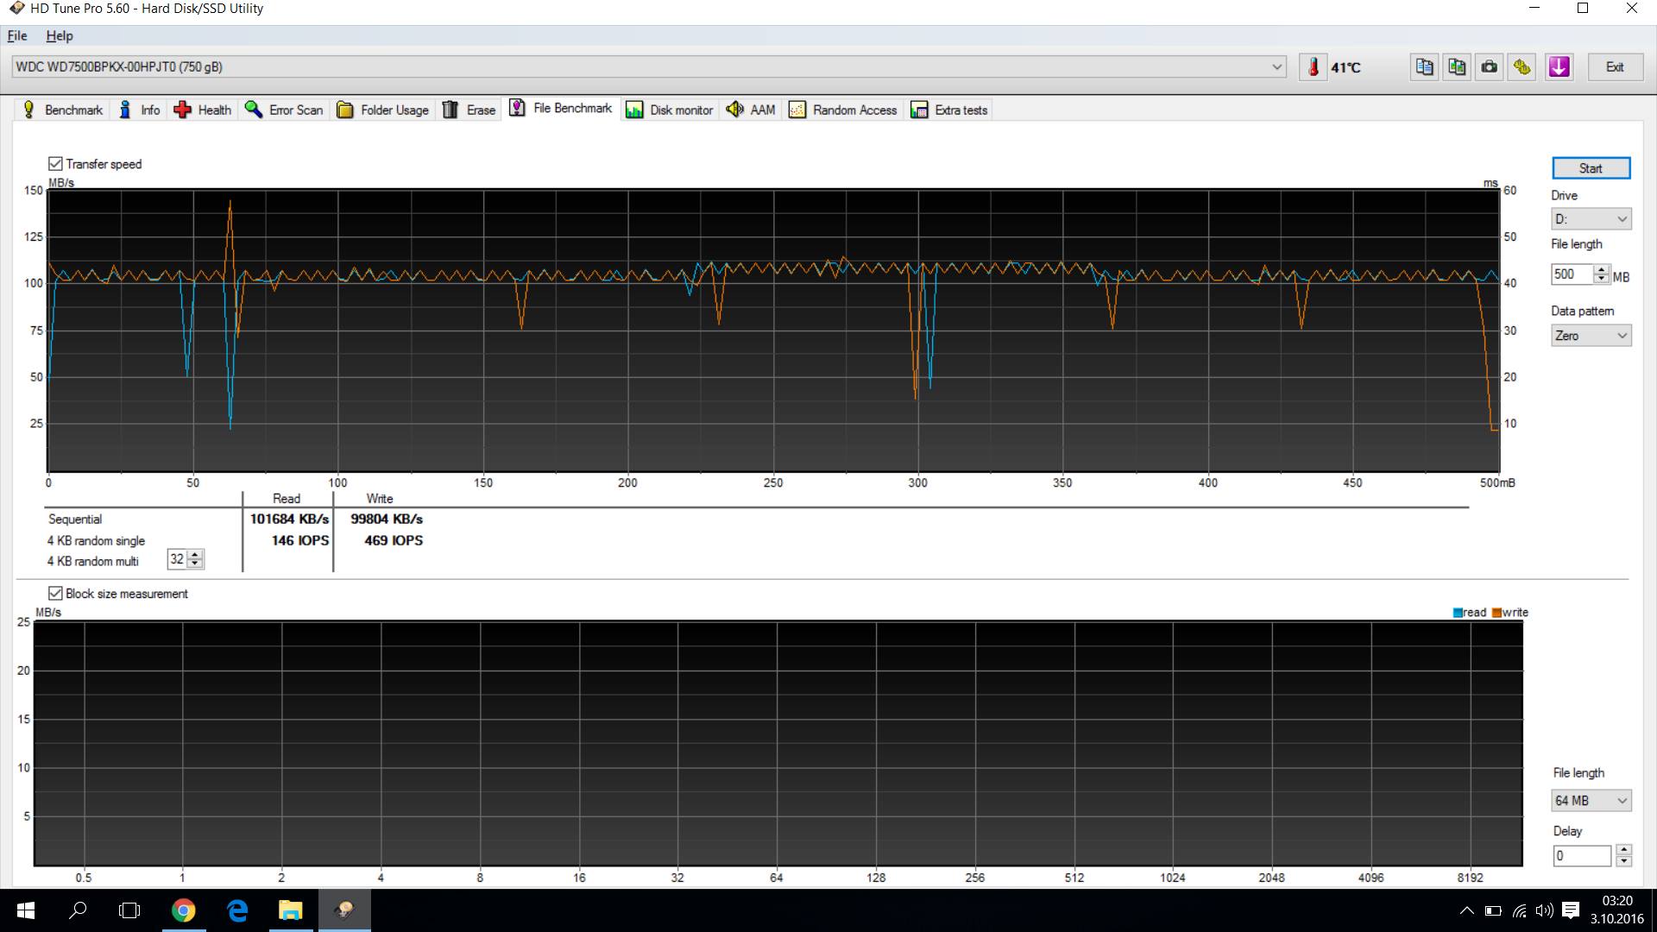Screen dimensions: 1657x932
Task: Toggle the Block size measurement checkbox
Action: pos(56,594)
